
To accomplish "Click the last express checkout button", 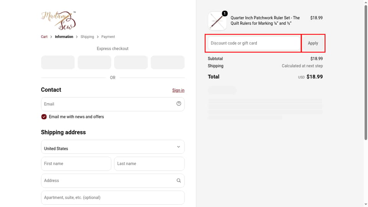I will click(x=168, y=62).
